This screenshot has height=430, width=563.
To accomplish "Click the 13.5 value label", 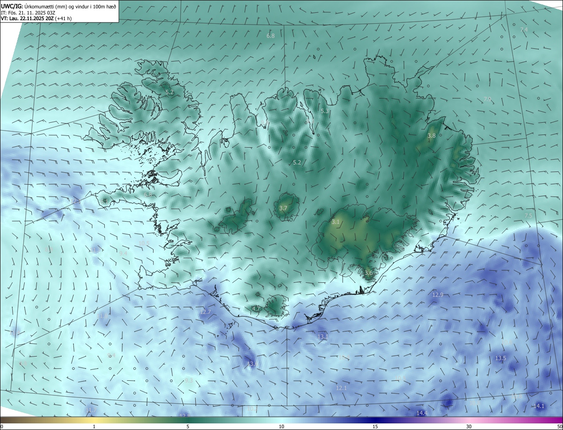I will 501,358.
